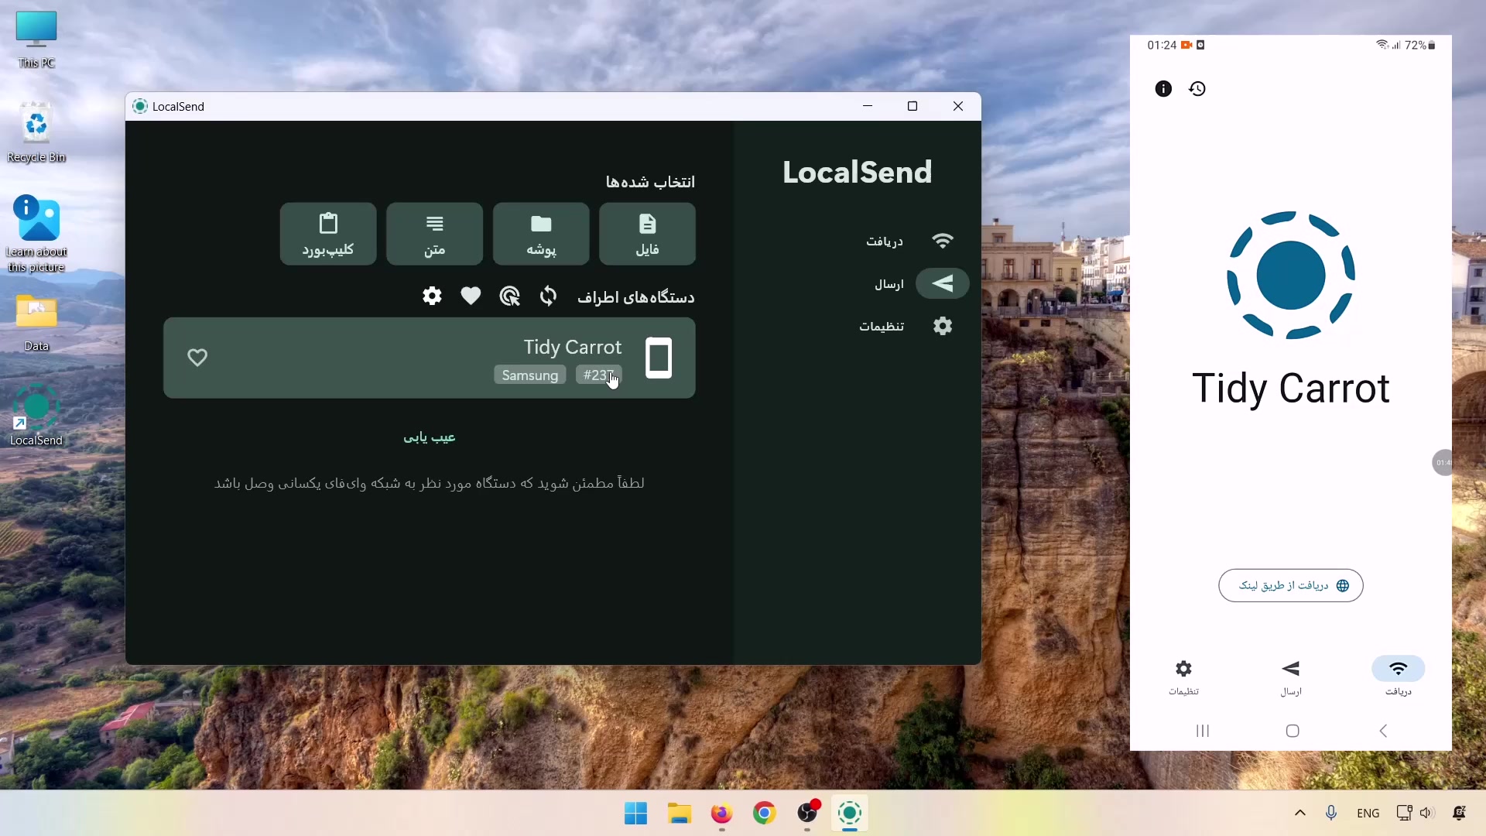1486x836 pixels.
Task: Tap phone recent apps navigation button
Action: click(x=1202, y=731)
